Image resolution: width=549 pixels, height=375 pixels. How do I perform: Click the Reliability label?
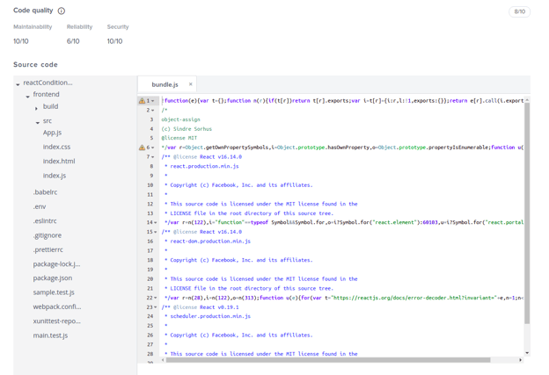79,27
